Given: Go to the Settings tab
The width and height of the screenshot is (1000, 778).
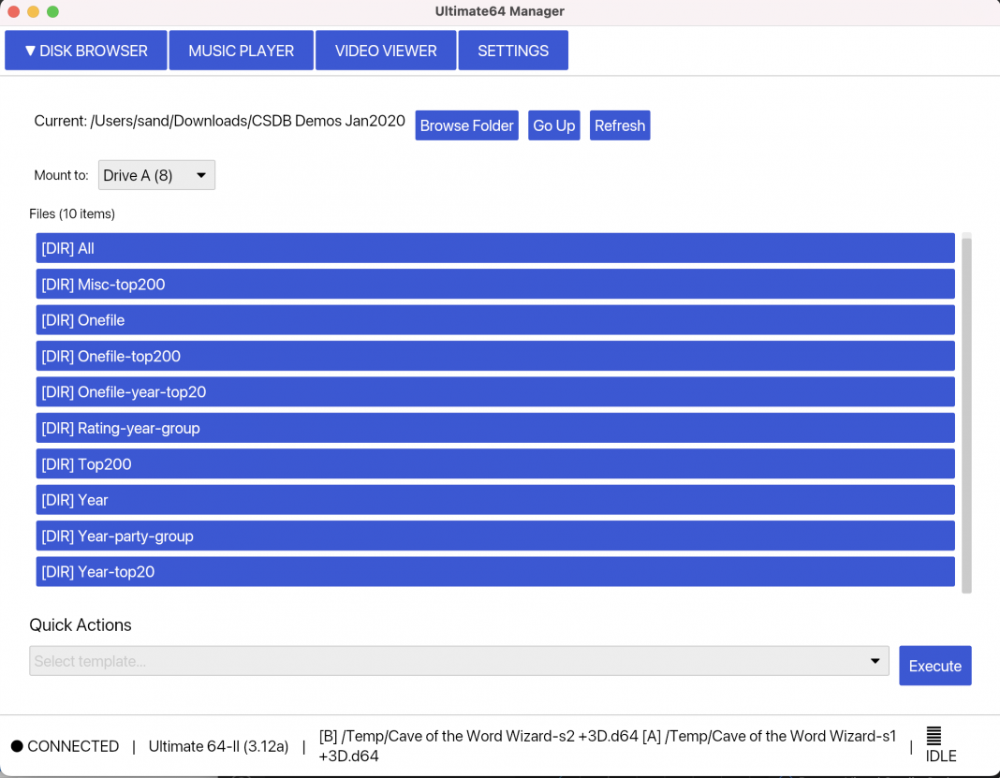Looking at the screenshot, I should click(x=513, y=51).
